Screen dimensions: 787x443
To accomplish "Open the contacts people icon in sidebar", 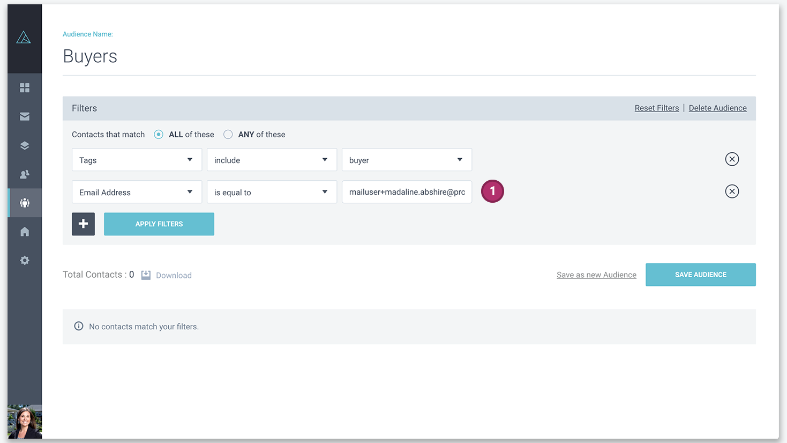I will (x=25, y=174).
